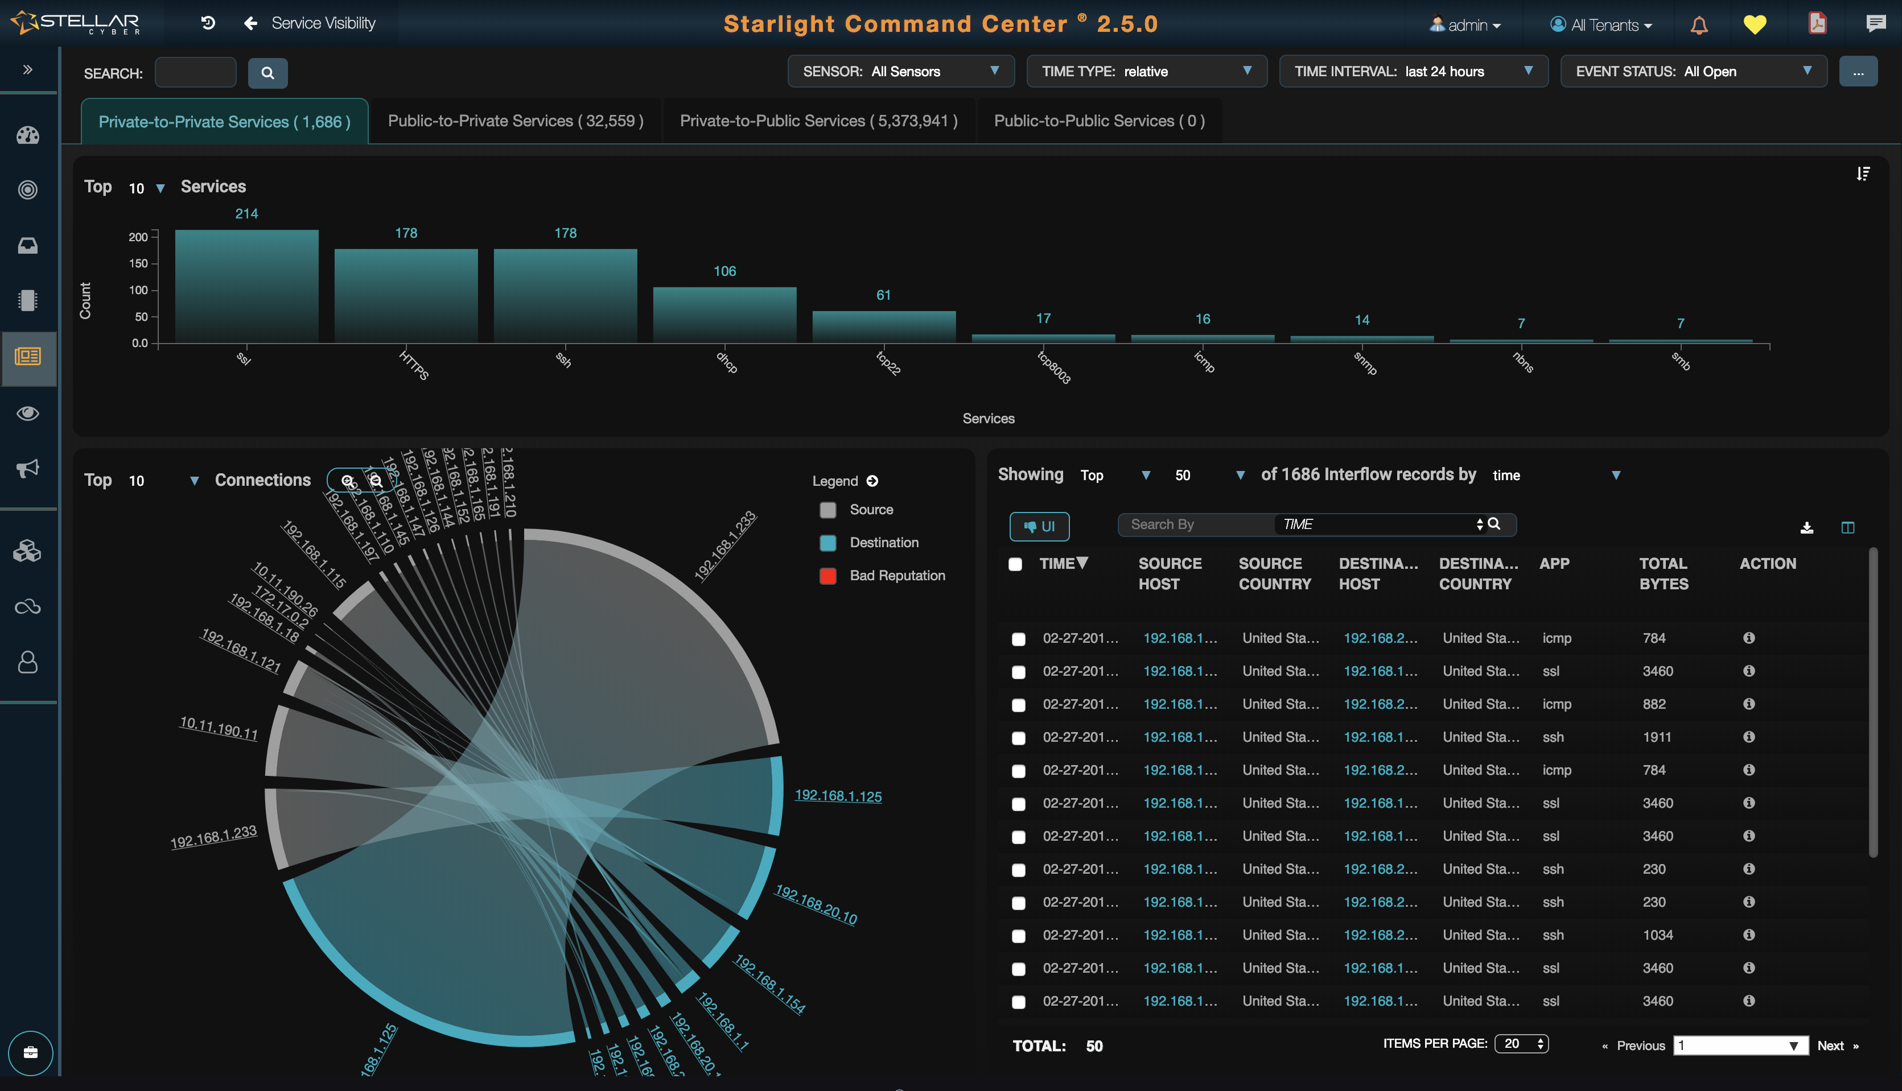Open notifications bell icon
1902x1091 pixels.
coord(1699,24)
